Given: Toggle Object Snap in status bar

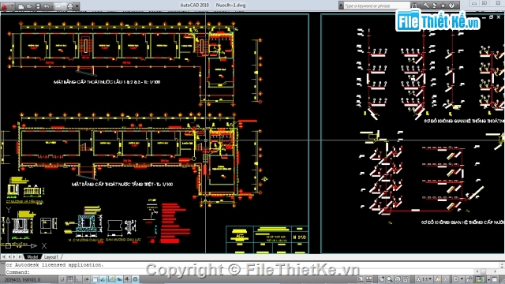Looking at the screenshot, I should pos(95,279).
